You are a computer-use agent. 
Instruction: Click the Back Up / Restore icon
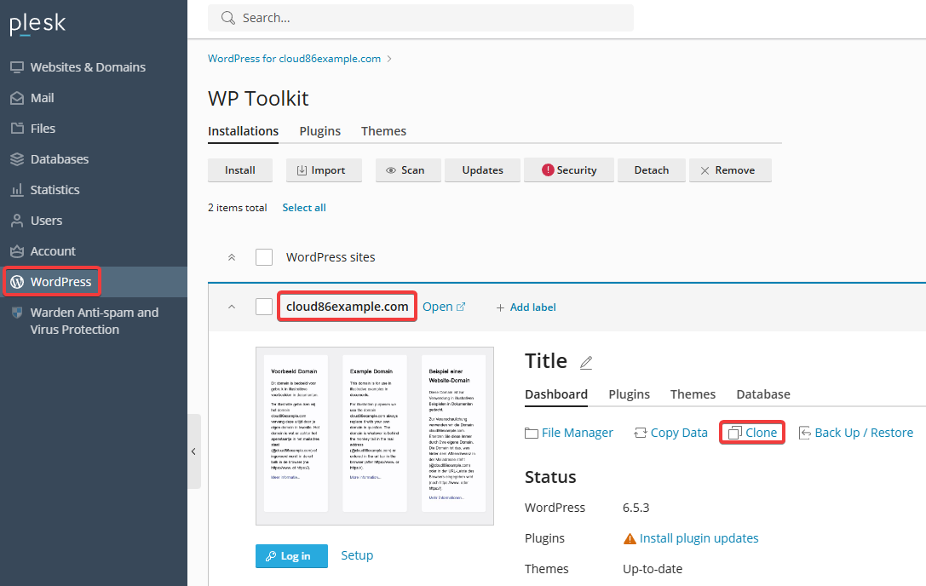point(804,433)
